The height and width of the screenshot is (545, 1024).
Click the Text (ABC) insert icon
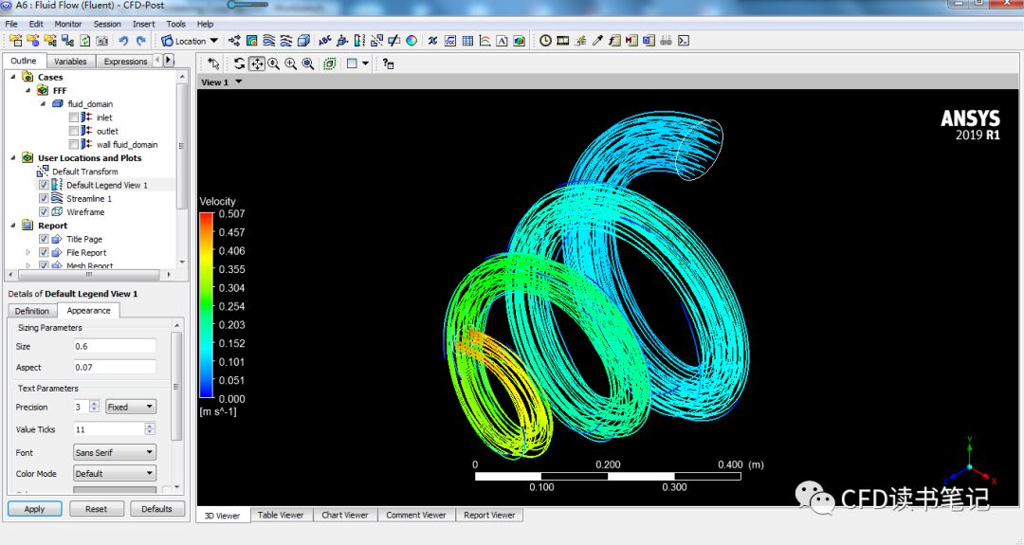point(325,41)
